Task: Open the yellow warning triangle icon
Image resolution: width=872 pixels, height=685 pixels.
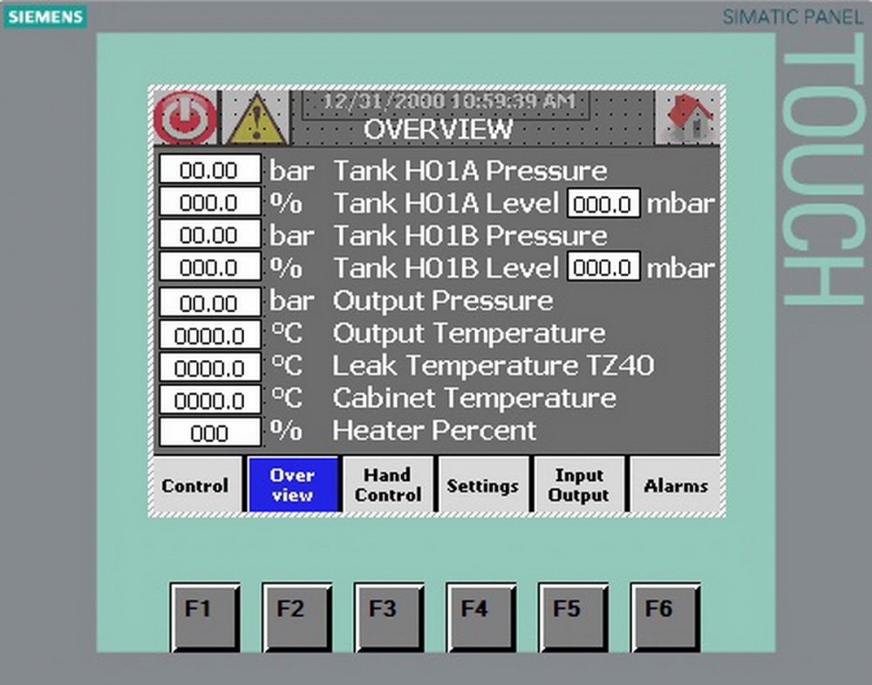Action: (255, 119)
